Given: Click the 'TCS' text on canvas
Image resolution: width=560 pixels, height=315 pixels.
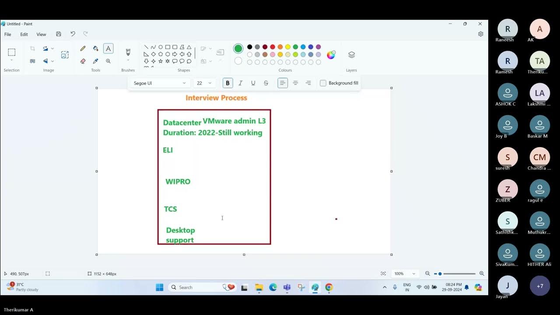Looking at the screenshot, I should point(170,209).
